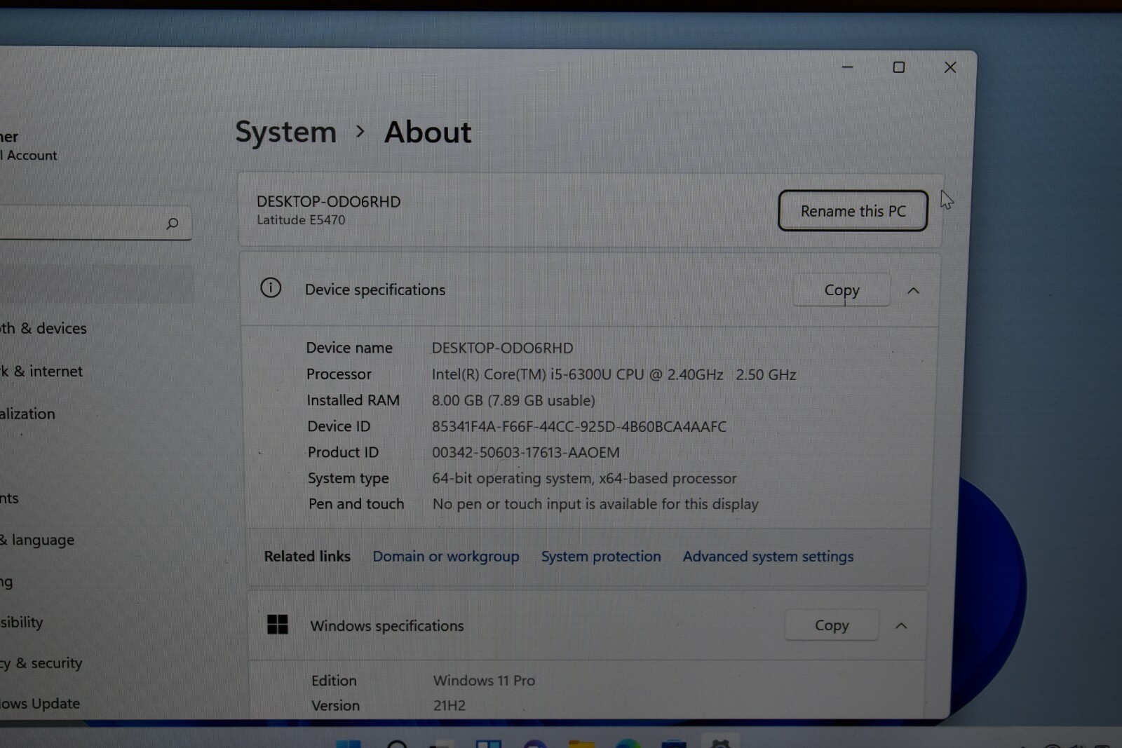Click the Windows logo icon beside Windows specifications
Viewport: 1122px width, 748px height.
tap(278, 624)
